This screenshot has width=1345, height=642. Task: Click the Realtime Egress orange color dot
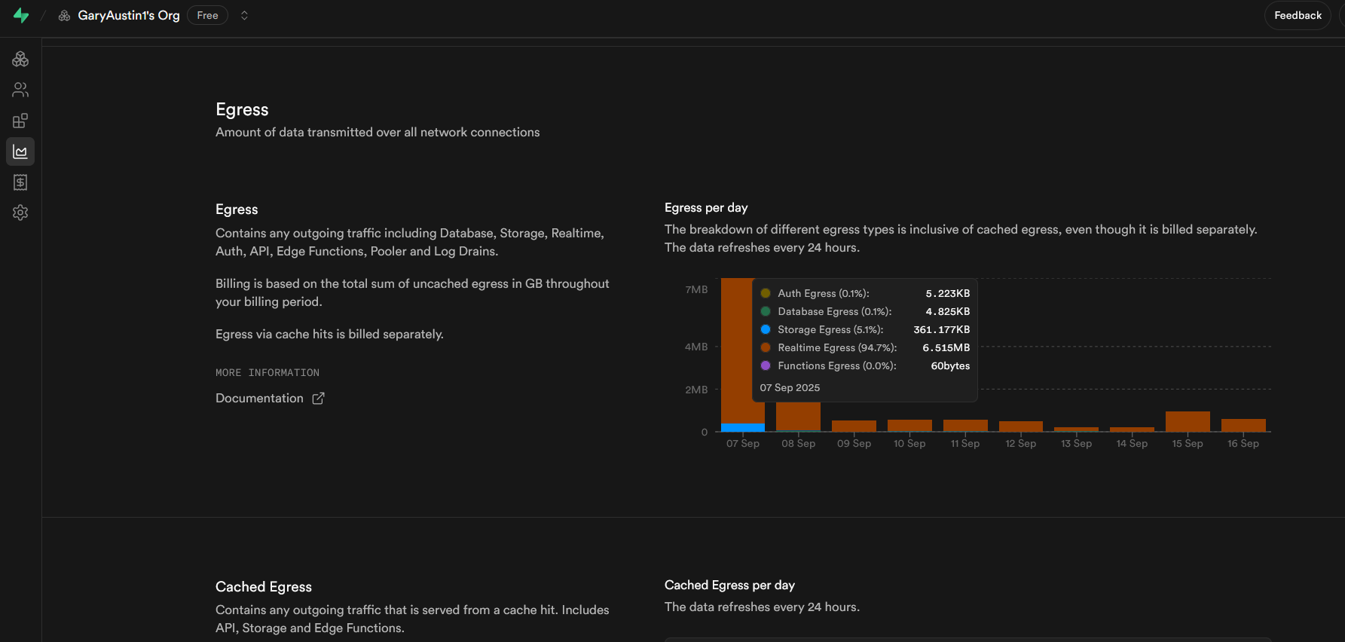pyautogui.click(x=766, y=347)
